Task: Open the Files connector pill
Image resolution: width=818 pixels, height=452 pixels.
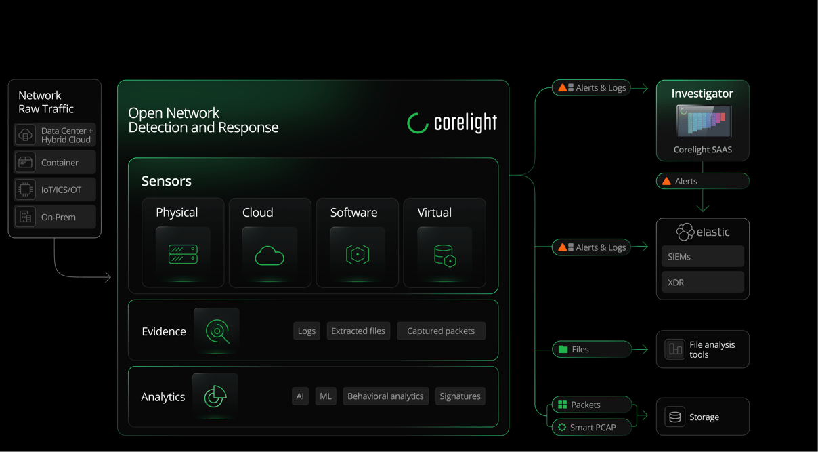Action: [590, 349]
